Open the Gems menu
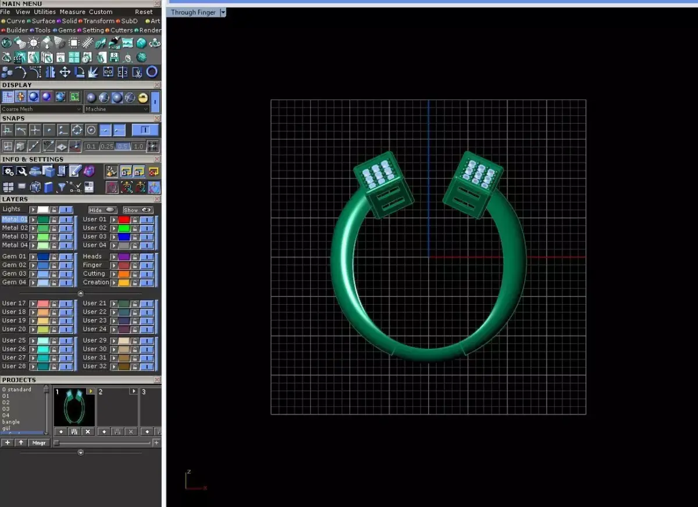The image size is (698, 507). [67, 30]
